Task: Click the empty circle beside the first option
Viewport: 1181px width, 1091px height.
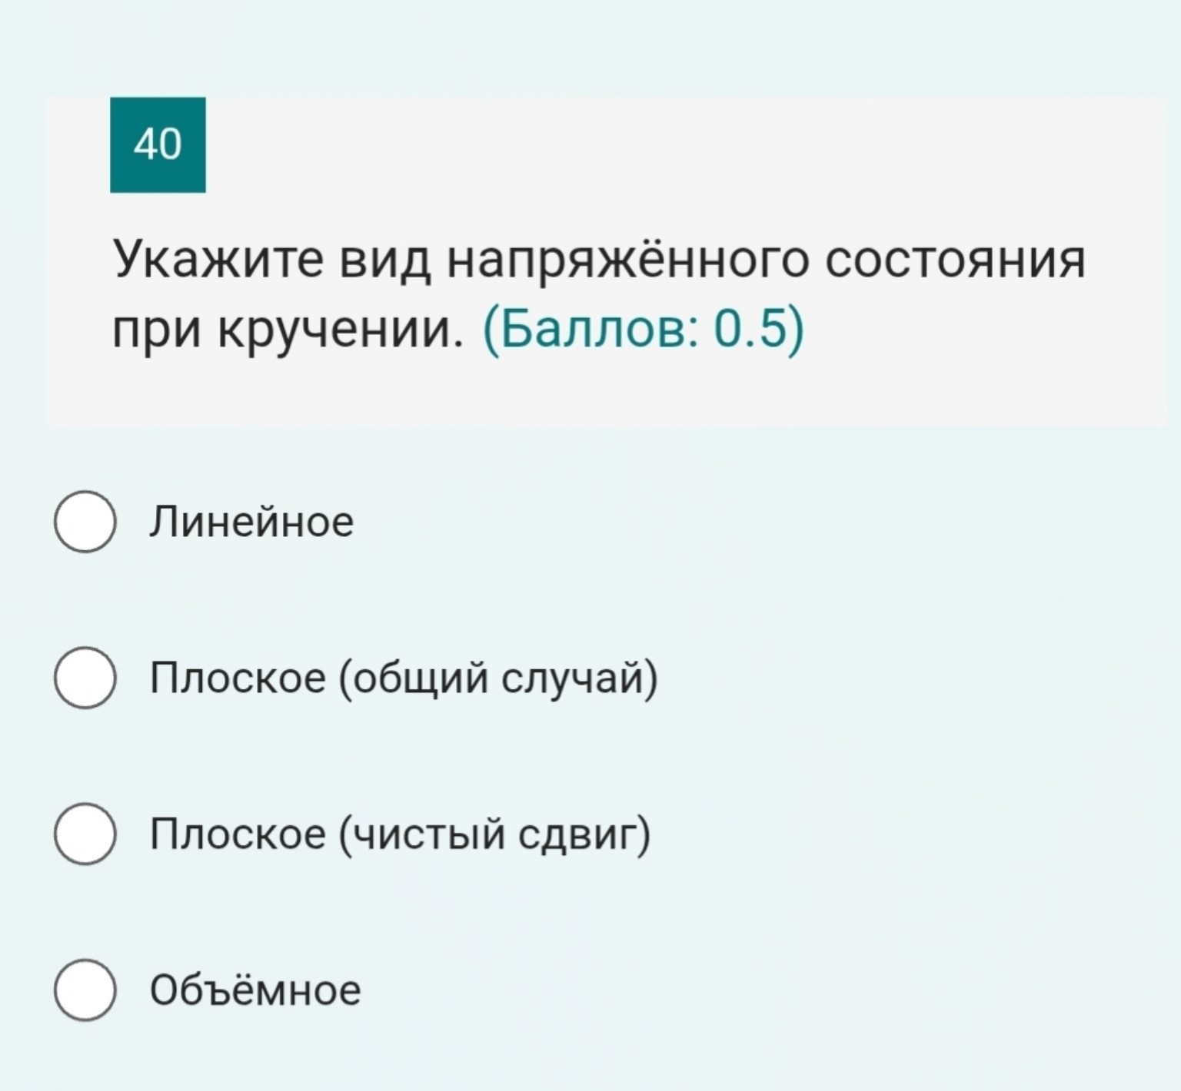Action: coord(85,523)
